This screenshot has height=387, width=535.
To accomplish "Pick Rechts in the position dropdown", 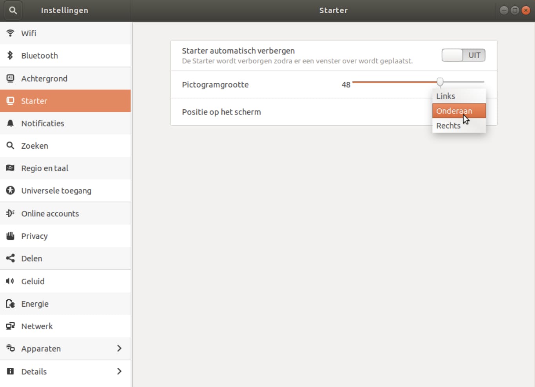I will (448, 125).
